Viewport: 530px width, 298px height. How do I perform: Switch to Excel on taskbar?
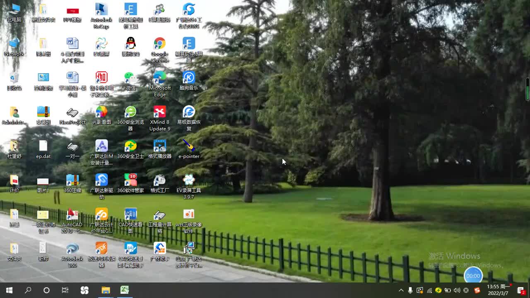point(125,290)
